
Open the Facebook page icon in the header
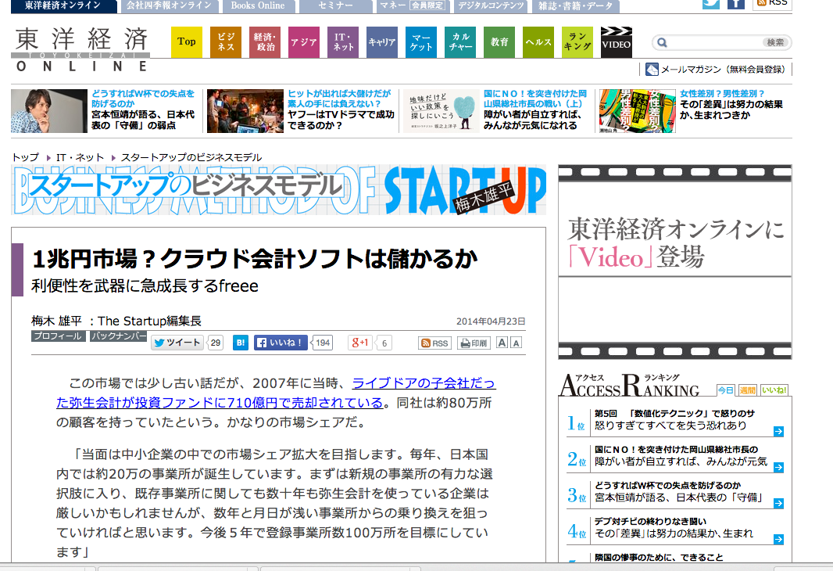pyautogui.click(x=735, y=3)
